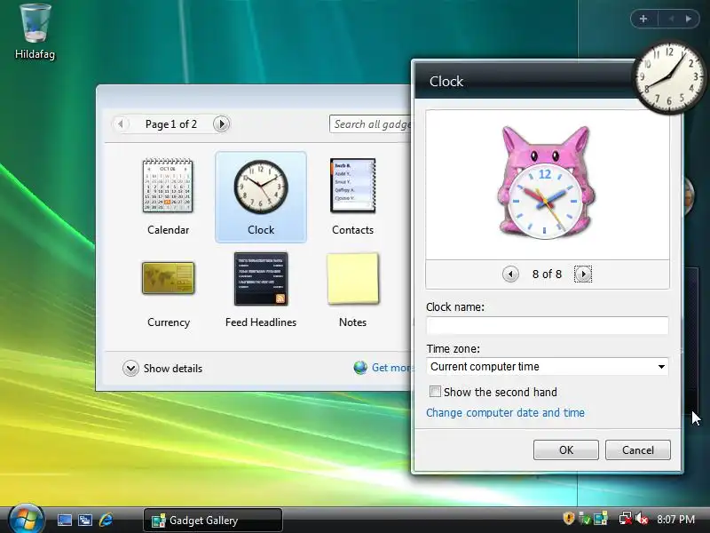Viewport: 710px width, 533px height.
Task: Open Change computer date and time link
Action: pyautogui.click(x=505, y=413)
